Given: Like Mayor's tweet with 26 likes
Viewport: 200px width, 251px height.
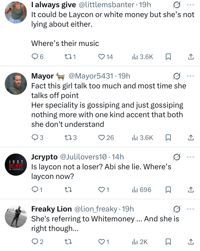Looking at the screenshot, I should 102,138.
